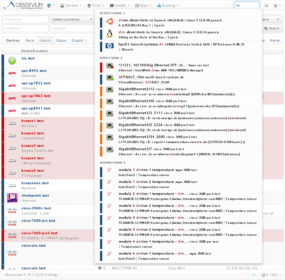Switch to Basic view tab
The width and height of the screenshot is (285, 280).
pos(30,40)
